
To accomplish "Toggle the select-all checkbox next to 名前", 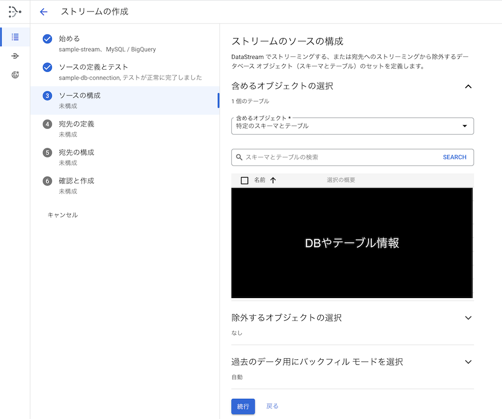I will (x=244, y=181).
